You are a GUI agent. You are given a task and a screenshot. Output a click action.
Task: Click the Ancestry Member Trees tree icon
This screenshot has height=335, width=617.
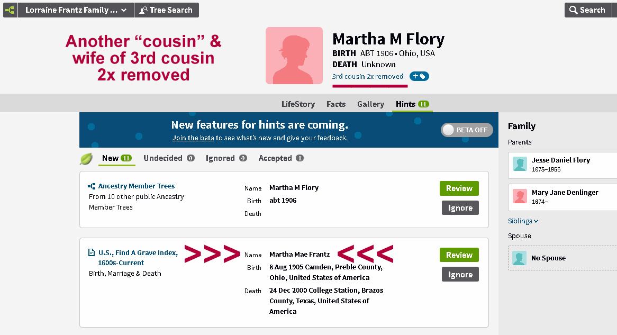tap(92, 186)
